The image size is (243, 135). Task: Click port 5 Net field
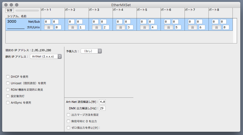click(x=143, y=22)
